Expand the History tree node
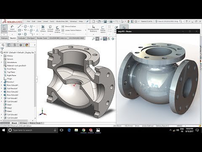Screen dimensions: 202x152 (x=2, y=56)
